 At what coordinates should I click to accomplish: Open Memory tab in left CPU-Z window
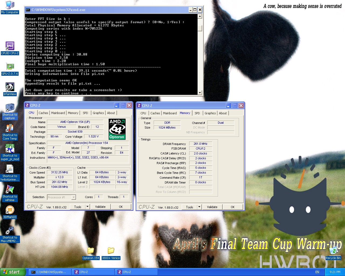73,113
